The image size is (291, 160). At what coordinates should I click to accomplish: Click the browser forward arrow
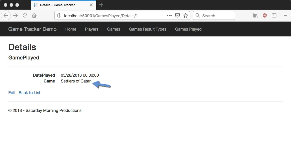(15, 15)
